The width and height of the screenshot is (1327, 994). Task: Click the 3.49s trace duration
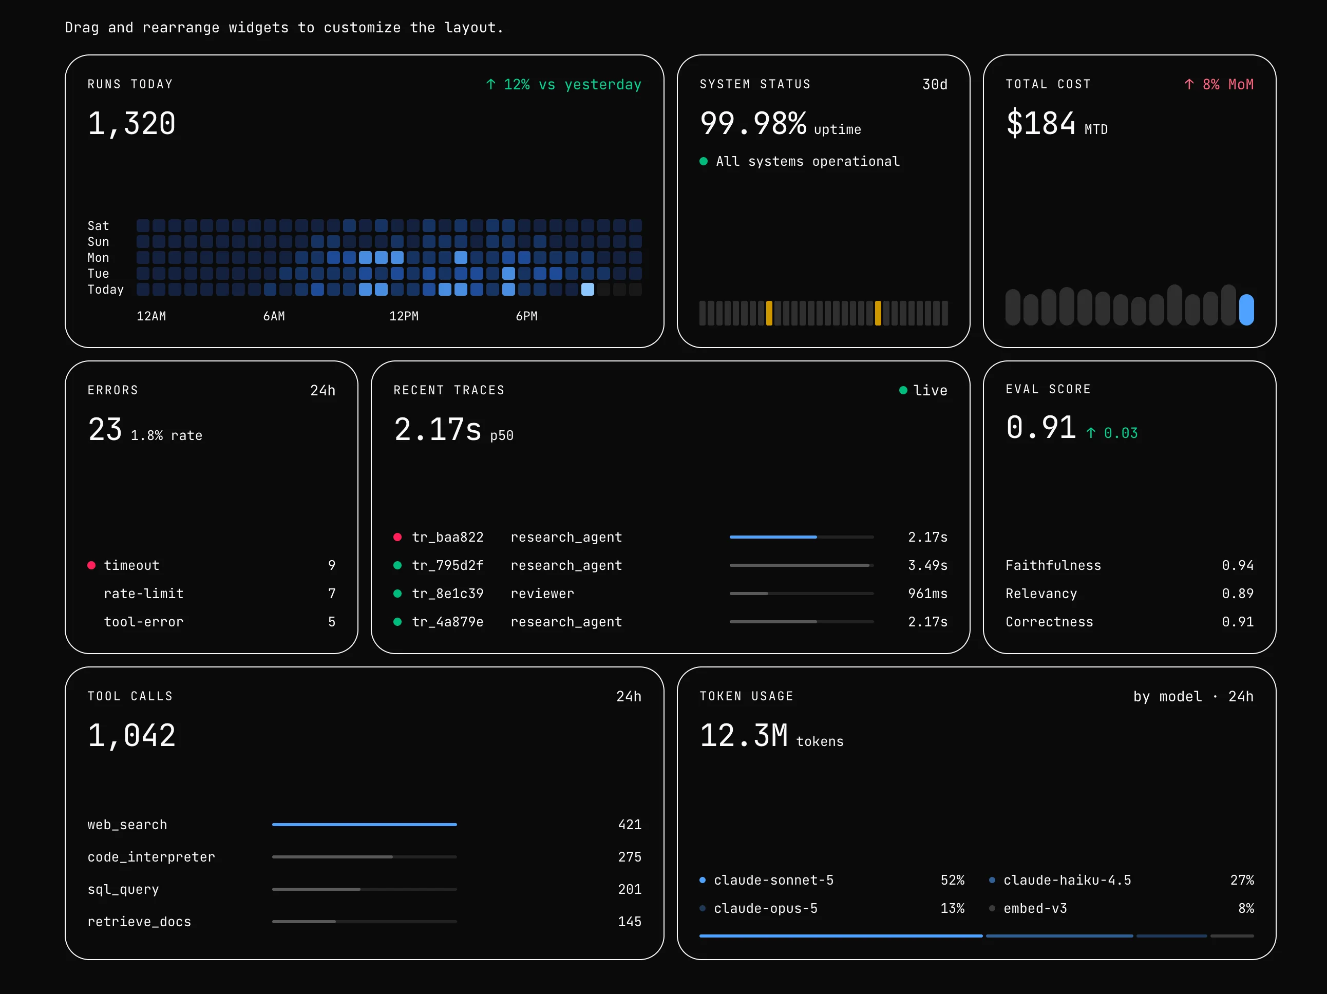(x=927, y=565)
